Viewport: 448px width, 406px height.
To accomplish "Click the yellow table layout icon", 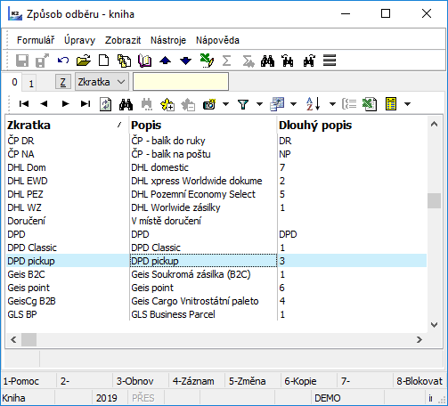I will (391, 104).
